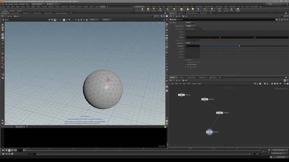Click the network editor wrench icon

(x=255, y=84)
